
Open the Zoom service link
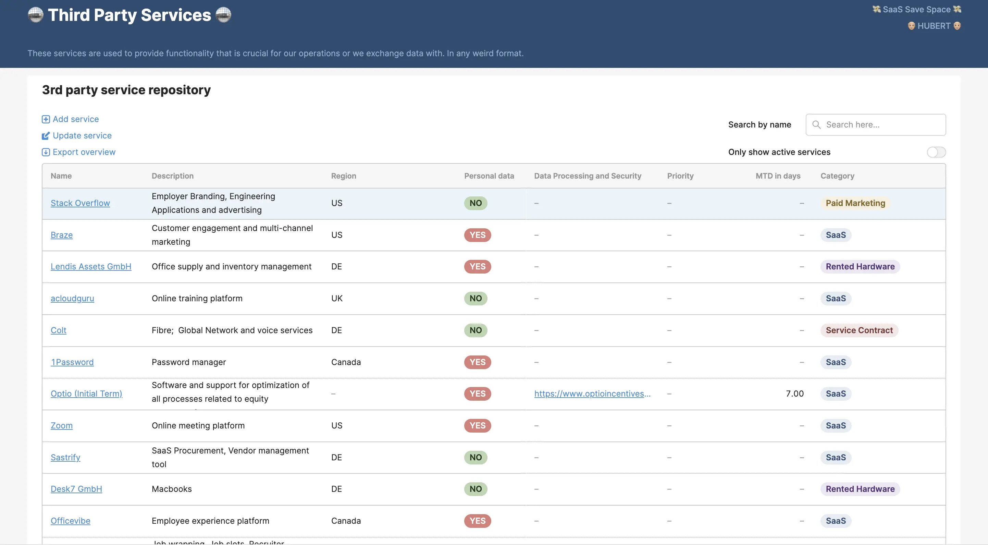(61, 426)
